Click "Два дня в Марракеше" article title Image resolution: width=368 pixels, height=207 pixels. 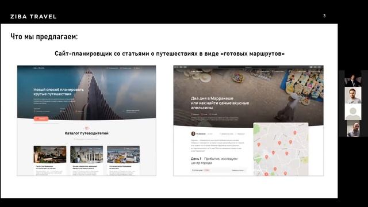pyautogui.click(x=220, y=103)
